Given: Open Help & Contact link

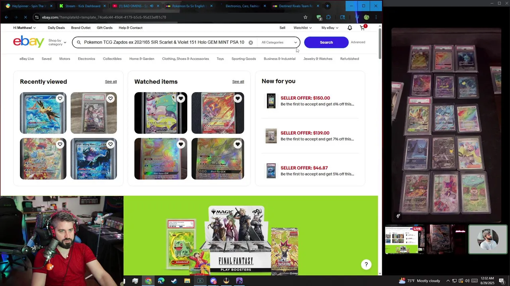Looking at the screenshot, I should pos(130,28).
